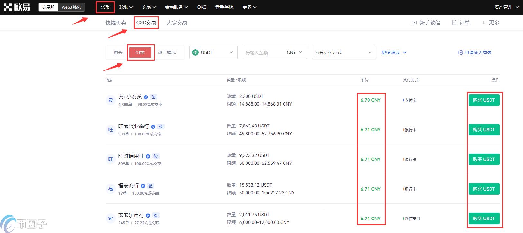Open merchant name 家家乐币行
The height and width of the screenshot is (233, 523).
point(131,215)
